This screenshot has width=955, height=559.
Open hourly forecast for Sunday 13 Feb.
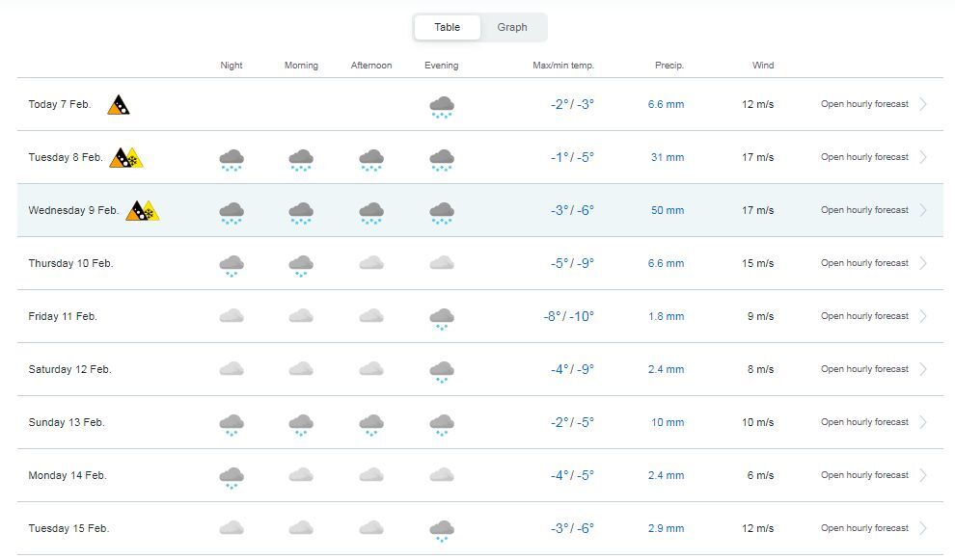[x=864, y=422]
